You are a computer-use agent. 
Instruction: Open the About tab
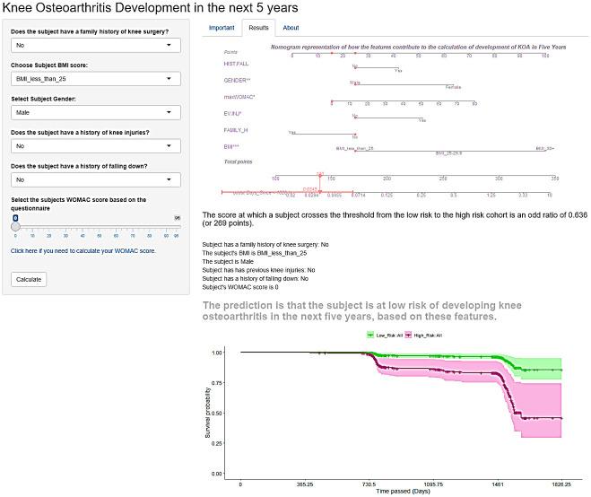click(291, 28)
